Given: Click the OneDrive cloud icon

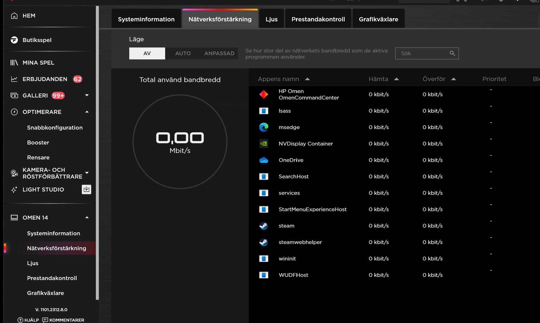Looking at the screenshot, I should 264,160.
